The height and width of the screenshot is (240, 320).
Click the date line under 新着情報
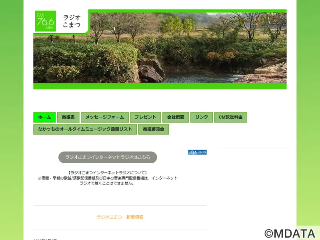point(45,239)
